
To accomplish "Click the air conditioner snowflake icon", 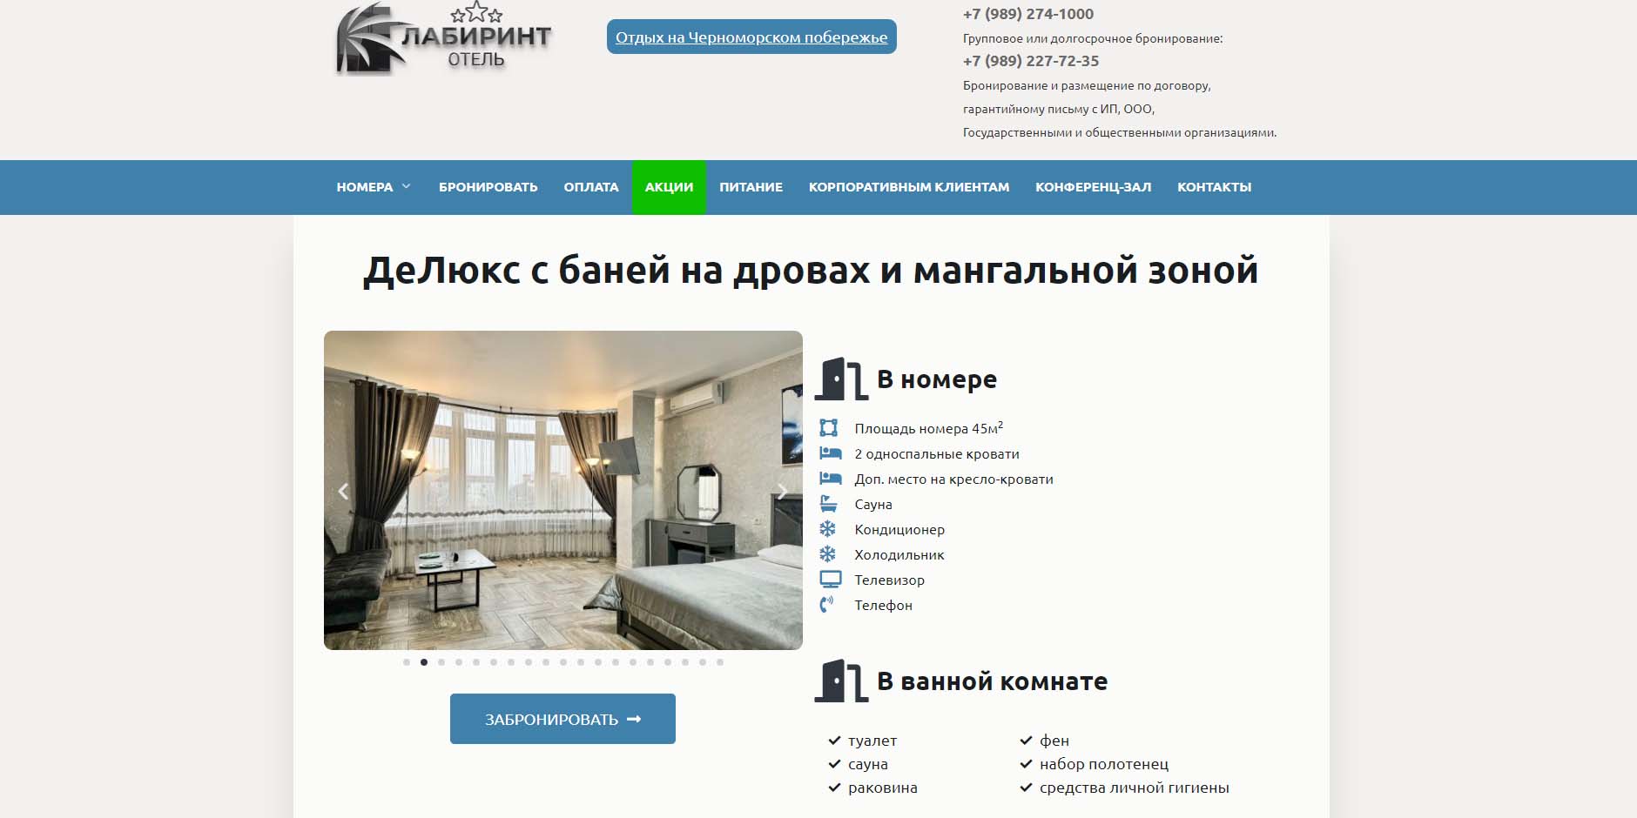I will (827, 529).
